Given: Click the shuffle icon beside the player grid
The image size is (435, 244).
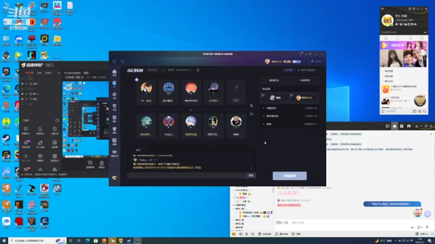Looking at the screenshot, I should click(x=251, y=114).
